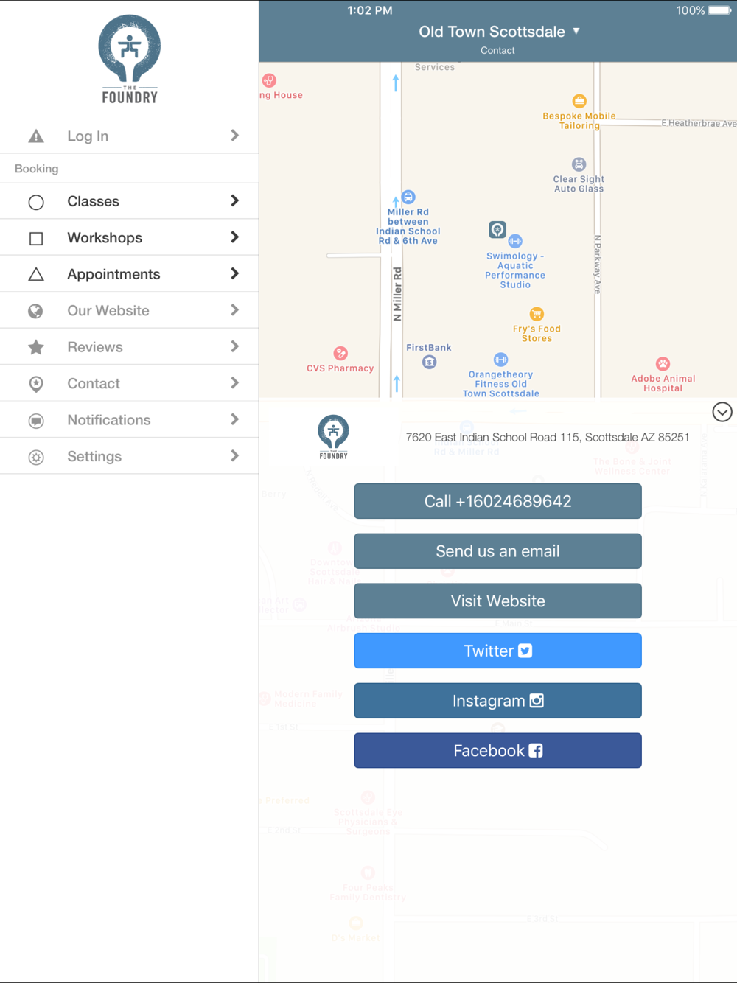Tap the 7620 East Indian School Road address
The width and height of the screenshot is (737, 983).
[x=548, y=437]
